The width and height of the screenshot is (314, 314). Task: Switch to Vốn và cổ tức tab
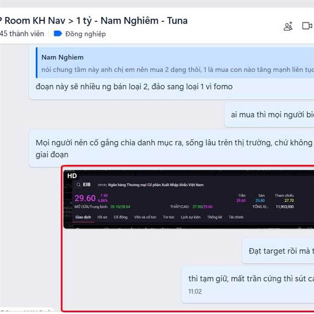point(145,217)
